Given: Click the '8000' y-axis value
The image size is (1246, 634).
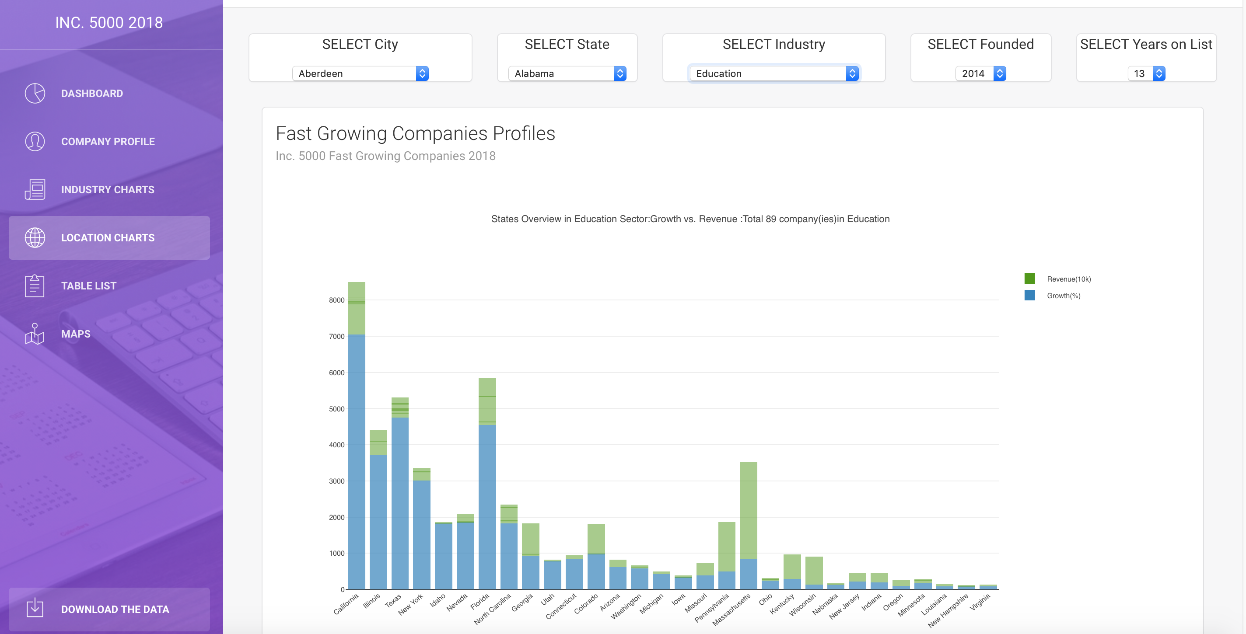Looking at the screenshot, I should tap(336, 300).
